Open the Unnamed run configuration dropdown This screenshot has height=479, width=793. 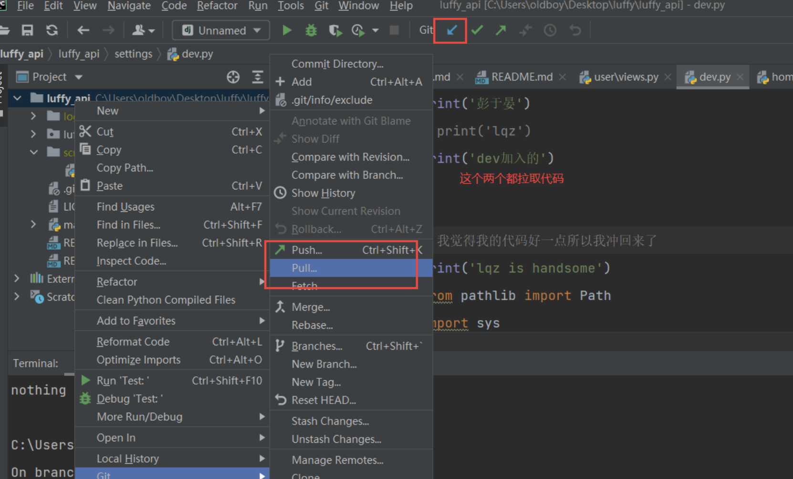[x=221, y=31]
